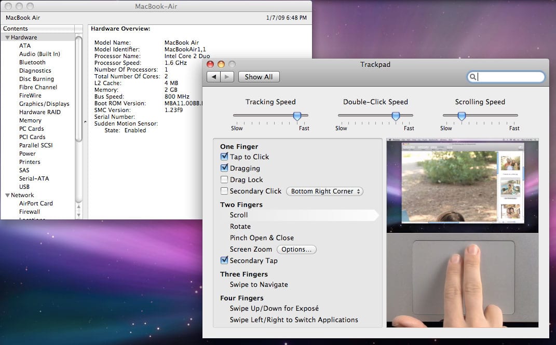Select ATA in Hardware list
This screenshot has width=556, height=345.
click(x=25, y=46)
